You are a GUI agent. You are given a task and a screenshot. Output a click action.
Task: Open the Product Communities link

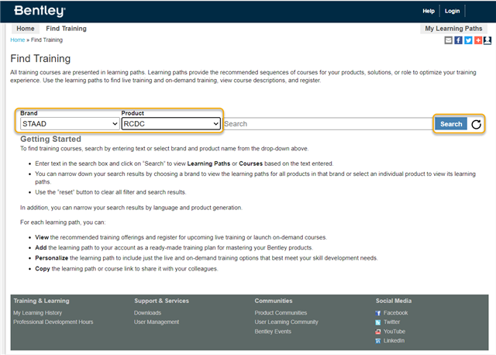click(281, 312)
